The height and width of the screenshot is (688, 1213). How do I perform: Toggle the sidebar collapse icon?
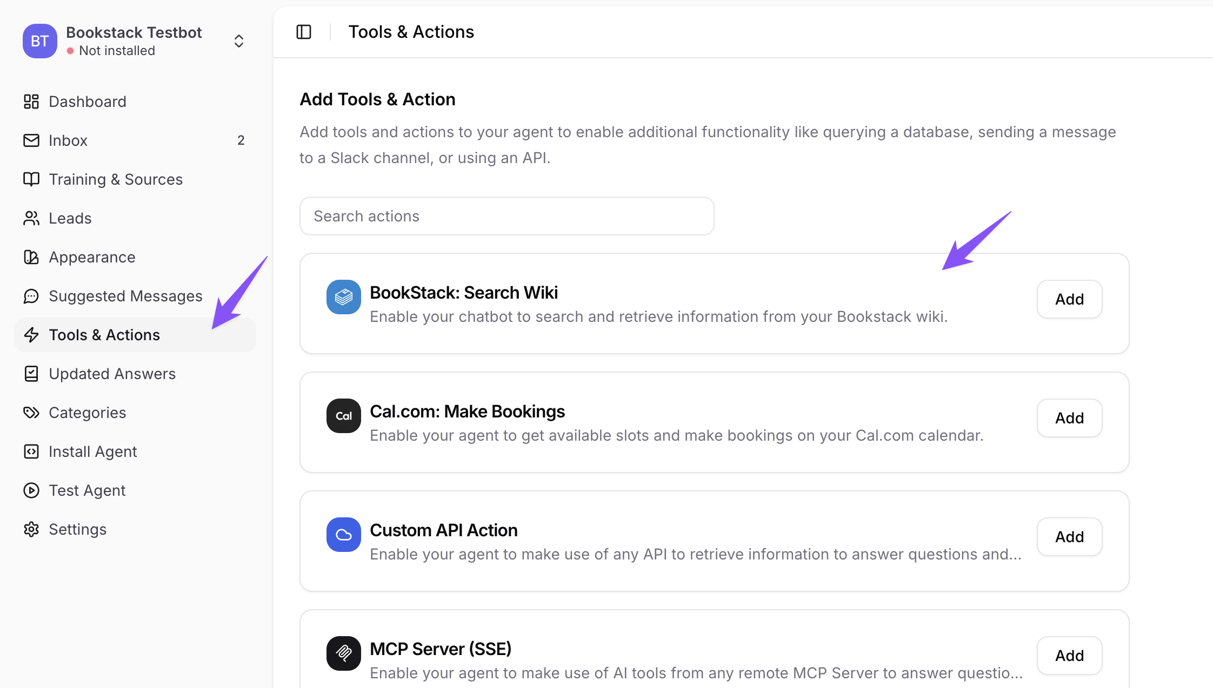pyautogui.click(x=304, y=32)
